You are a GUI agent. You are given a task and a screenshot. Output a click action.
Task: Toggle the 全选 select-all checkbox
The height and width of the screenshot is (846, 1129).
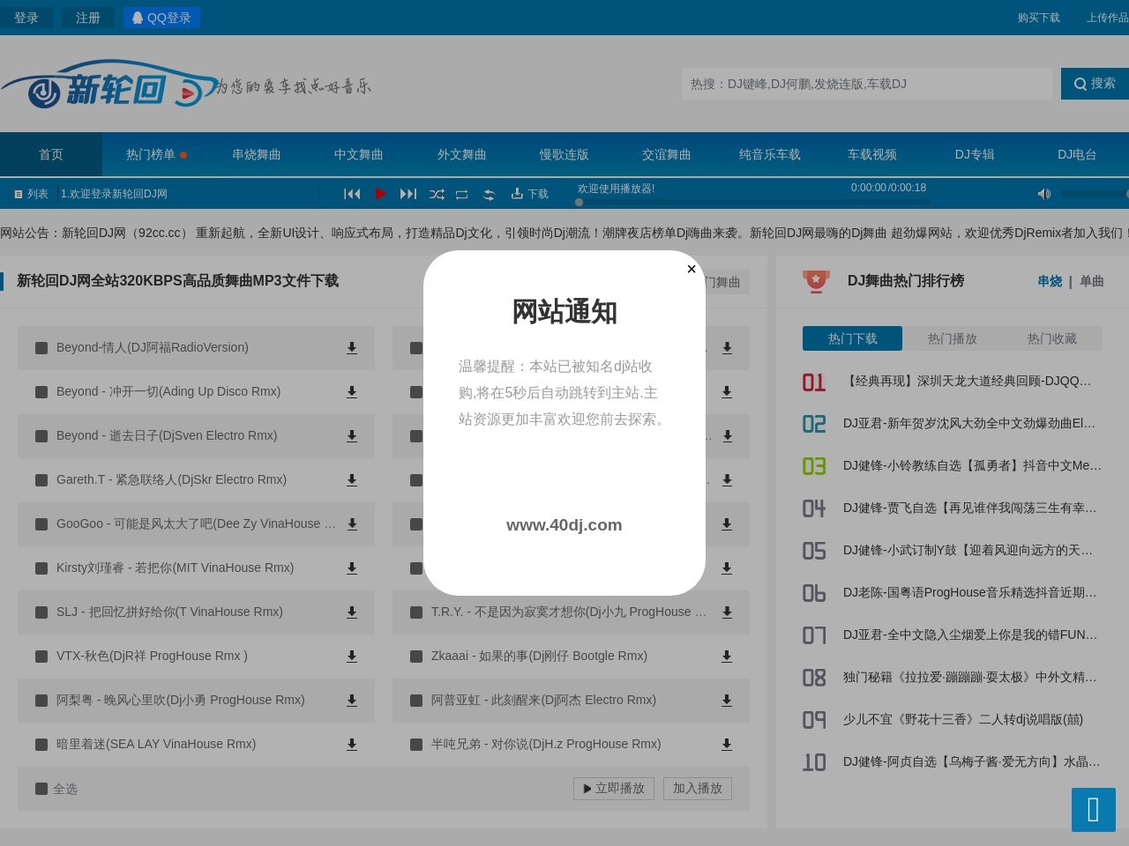pyautogui.click(x=41, y=789)
